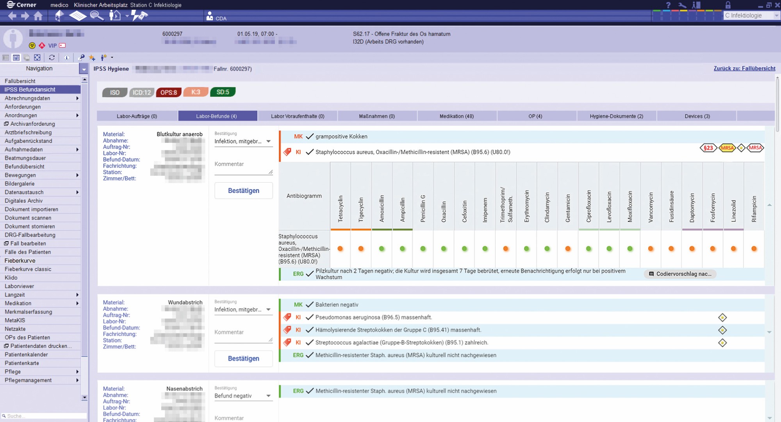The width and height of the screenshot is (781, 422).
Task: Click the star with plus favorite icon
Action: coord(92,58)
